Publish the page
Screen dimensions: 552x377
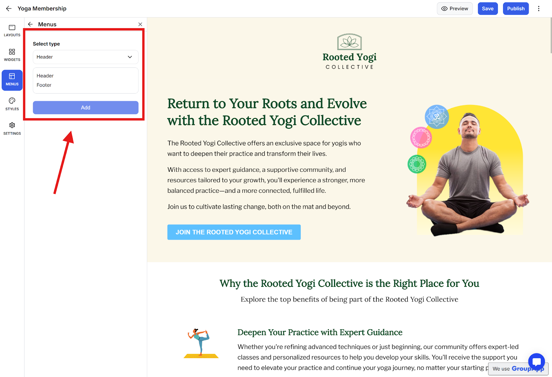(x=516, y=9)
